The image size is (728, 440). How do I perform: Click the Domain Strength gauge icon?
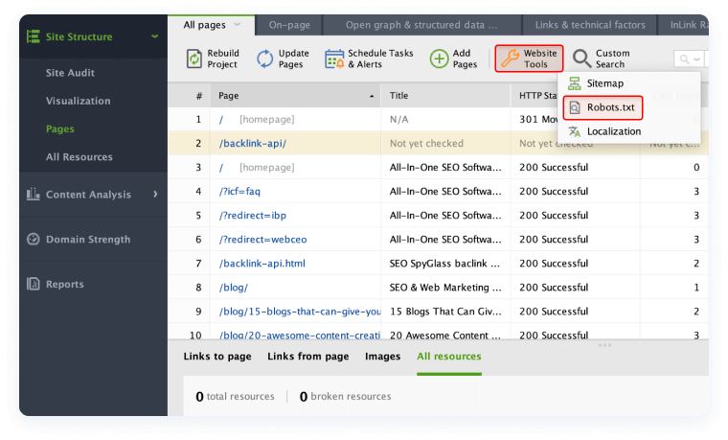[x=34, y=239]
